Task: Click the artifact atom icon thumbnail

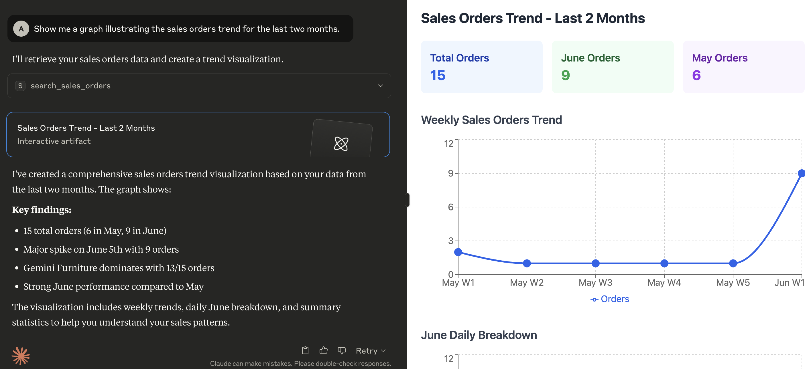Action: [341, 144]
